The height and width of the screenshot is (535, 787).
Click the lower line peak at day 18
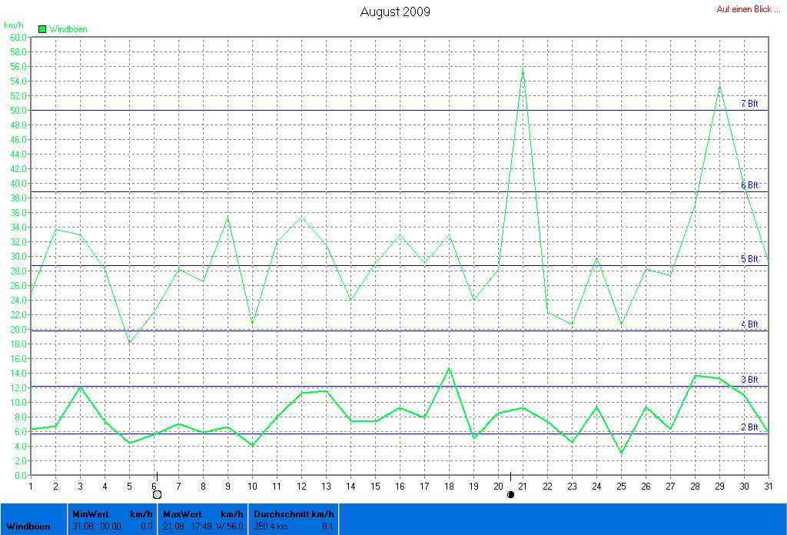[449, 368]
